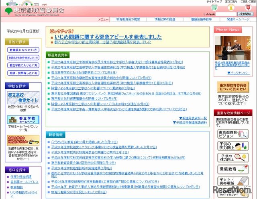The image size is (257, 199).
Task: Click the 東京都教育ビジョン banner icon
Action: (233, 134)
